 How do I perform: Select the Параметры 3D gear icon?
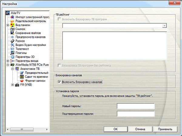[x=12, y=57]
